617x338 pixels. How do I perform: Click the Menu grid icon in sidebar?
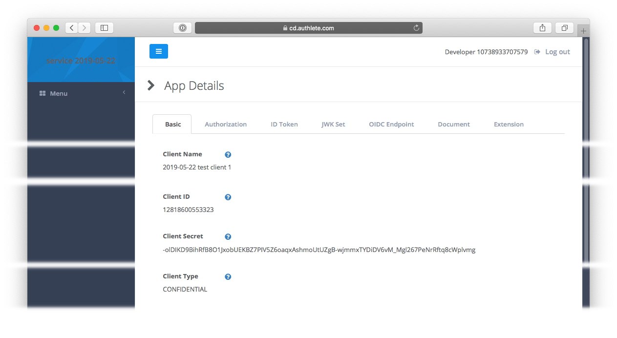click(43, 93)
